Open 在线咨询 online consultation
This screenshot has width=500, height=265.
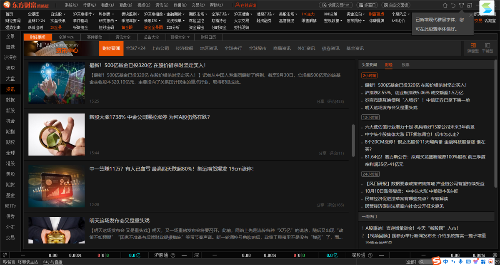pos(245,5)
